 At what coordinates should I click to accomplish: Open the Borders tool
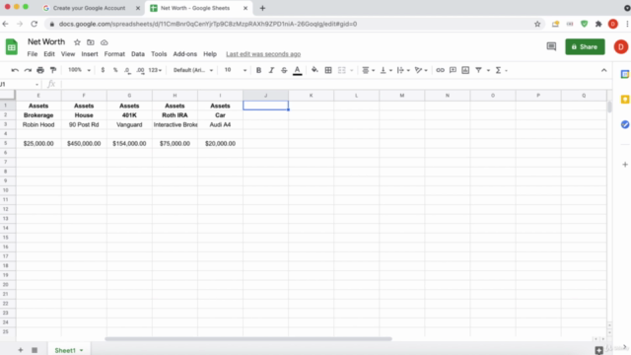(x=328, y=70)
